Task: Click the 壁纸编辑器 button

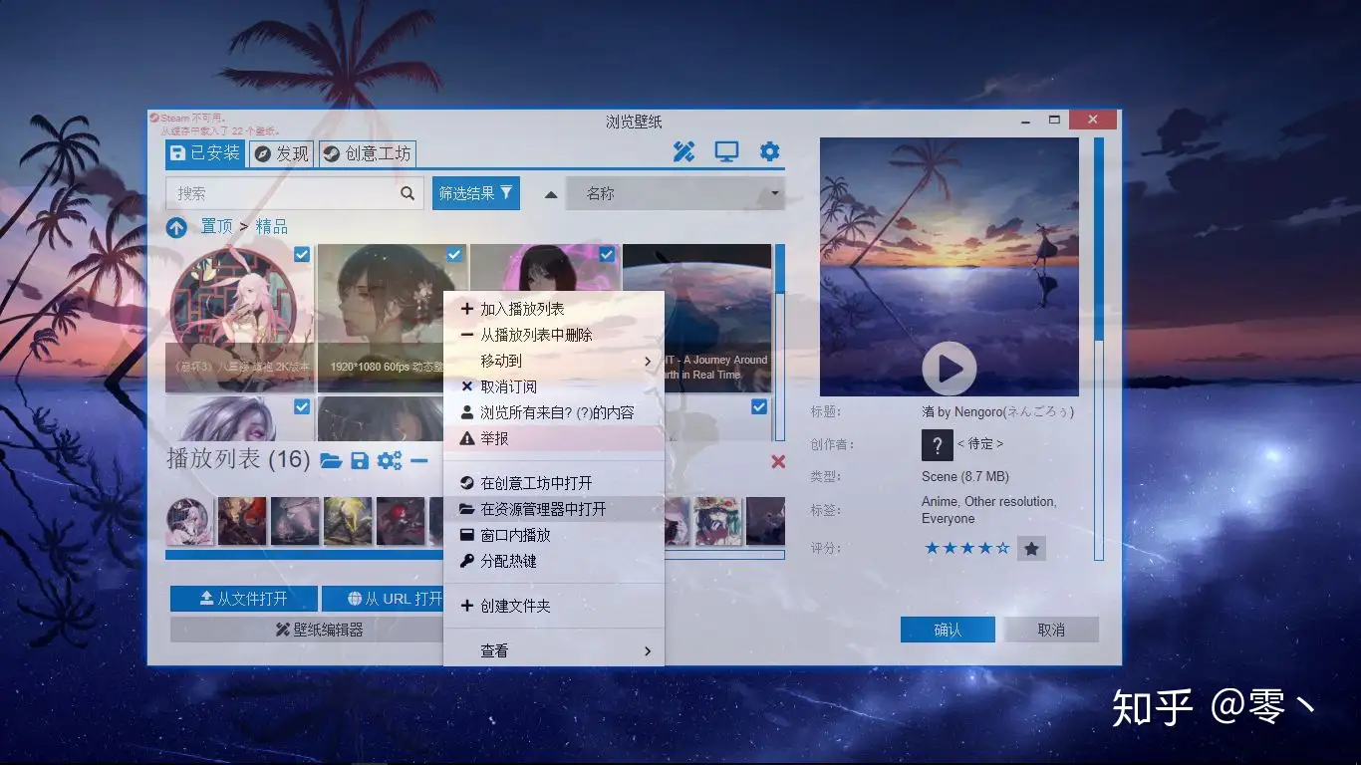Action: [x=308, y=630]
